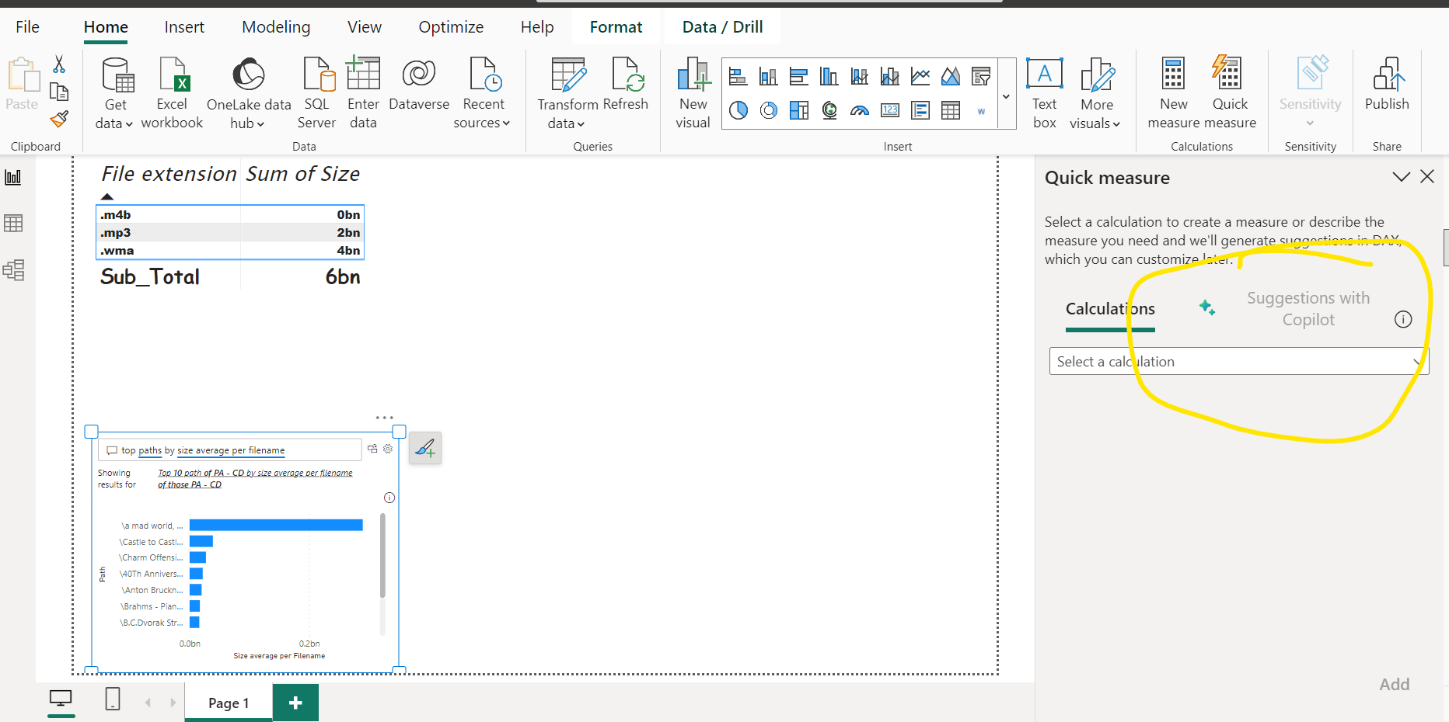Switch to mobile layout view

[x=113, y=699]
